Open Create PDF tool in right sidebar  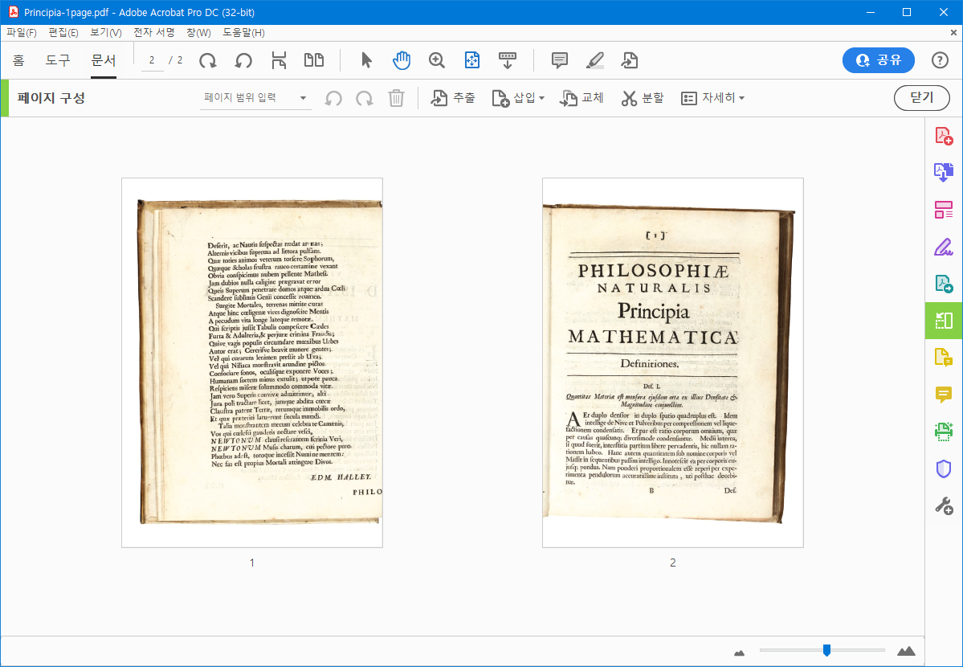point(944,136)
